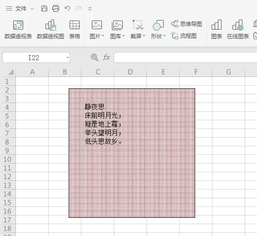The width and height of the screenshot is (257, 236).
Task: Select column G header
Action: (229, 72)
